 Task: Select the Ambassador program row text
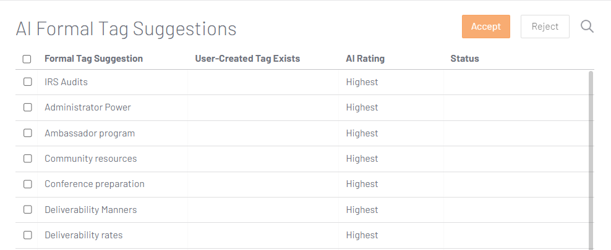[90, 133]
